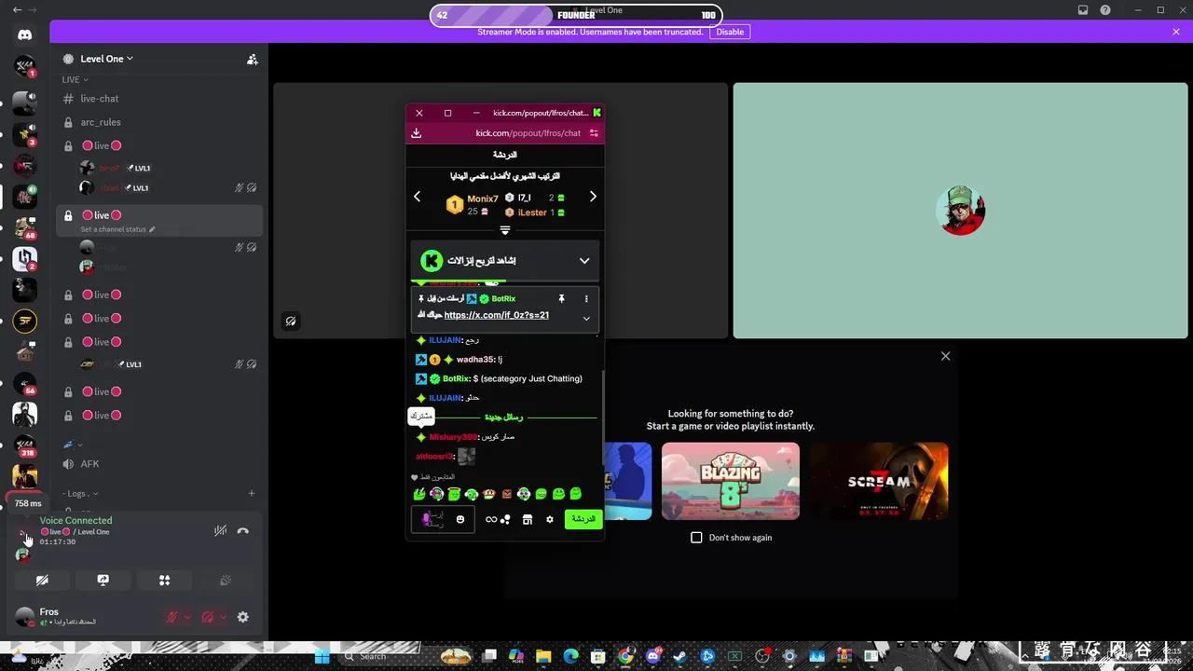Open Level One server dropdown menu
This screenshot has width=1193, height=671.
pyautogui.click(x=105, y=59)
